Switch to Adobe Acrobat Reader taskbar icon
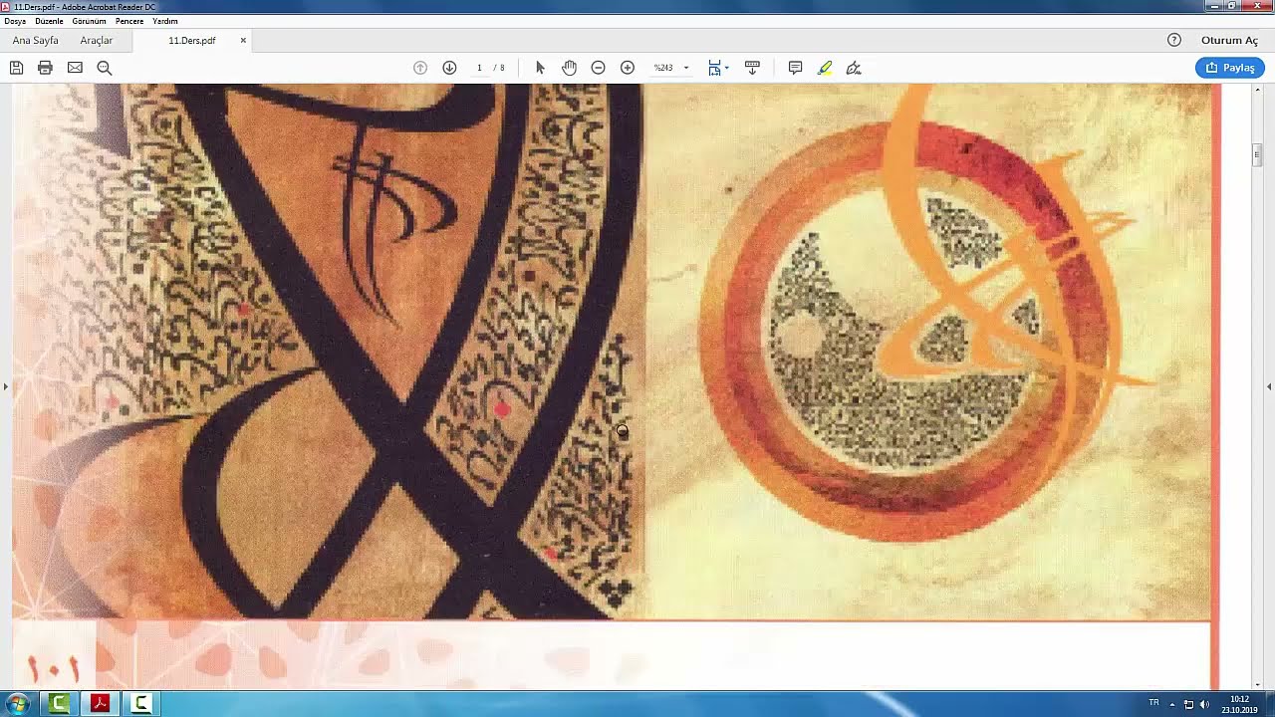The width and height of the screenshot is (1275, 717). click(x=100, y=704)
